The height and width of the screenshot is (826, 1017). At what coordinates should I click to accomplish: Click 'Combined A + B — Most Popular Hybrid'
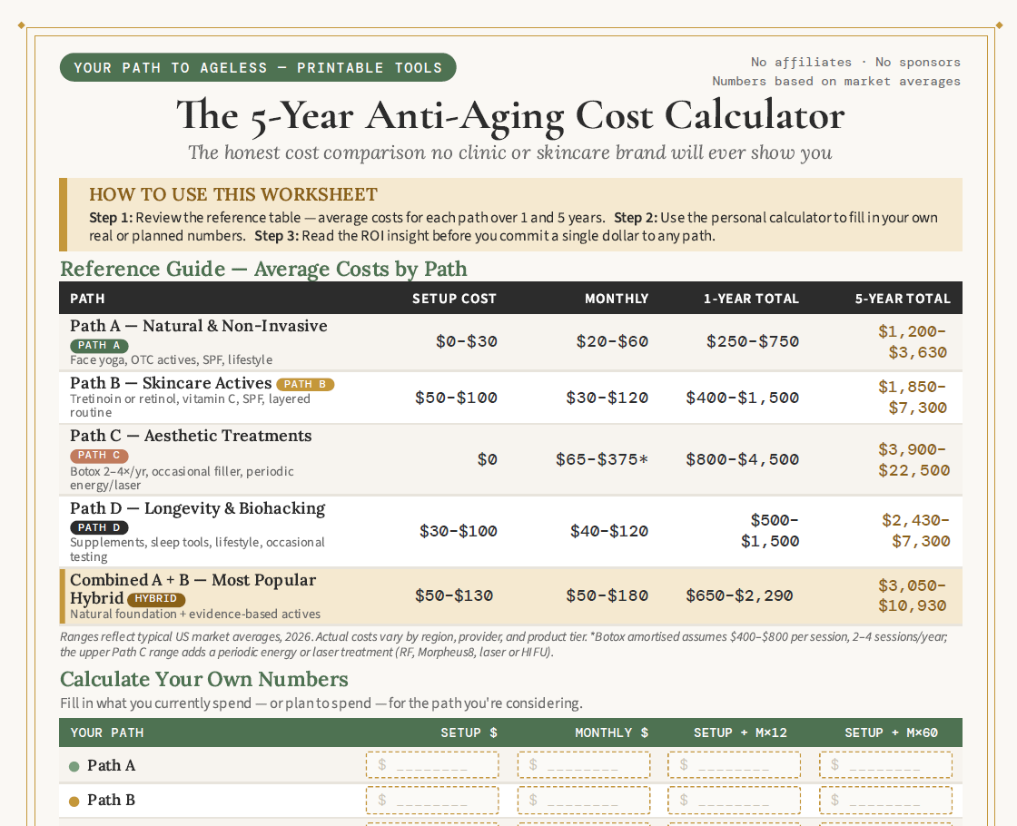click(193, 589)
